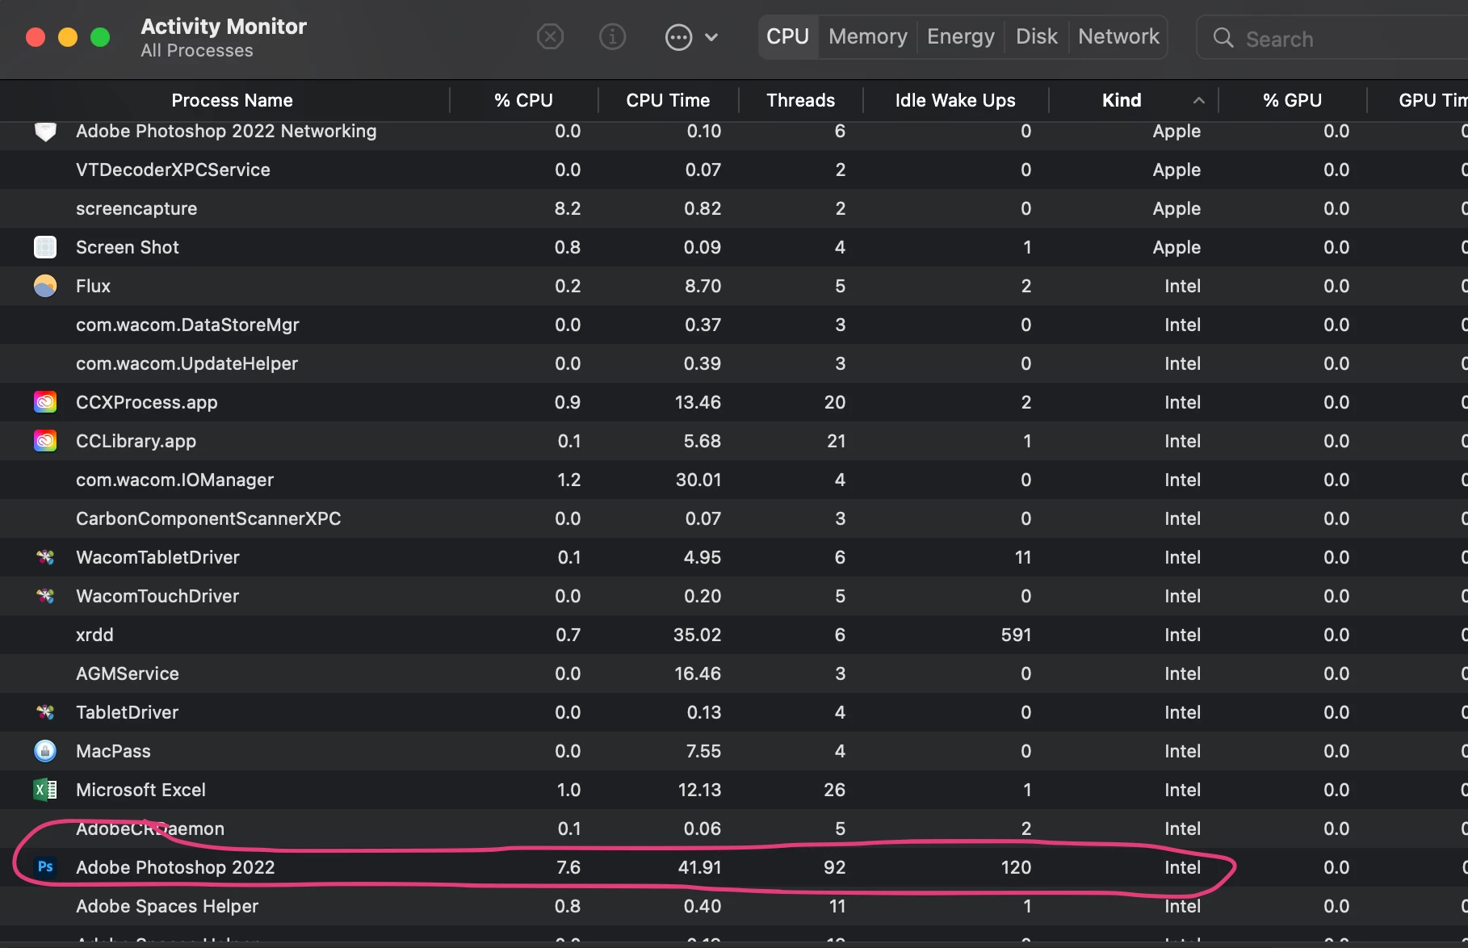Image resolution: width=1468 pixels, height=948 pixels.
Task: Show the Network tab
Action: click(x=1118, y=36)
